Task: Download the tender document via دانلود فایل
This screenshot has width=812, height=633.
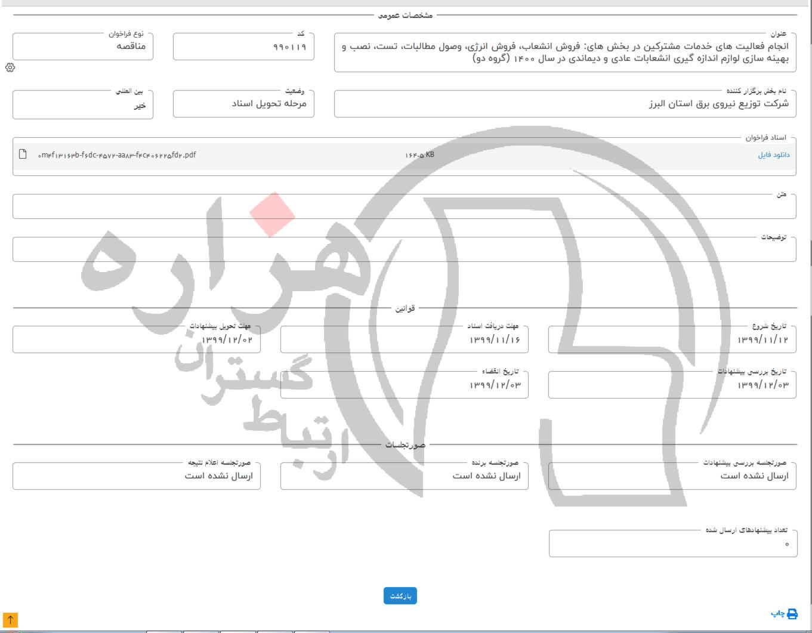Action: pyautogui.click(x=773, y=155)
